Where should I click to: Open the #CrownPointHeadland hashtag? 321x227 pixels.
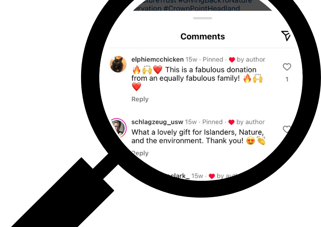pyautogui.click(x=202, y=8)
